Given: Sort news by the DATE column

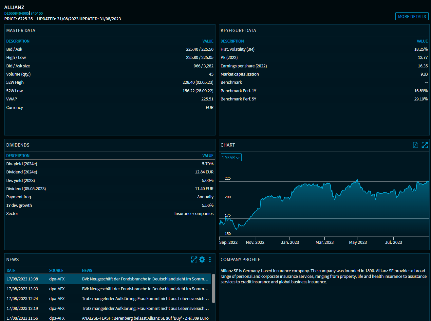Looking at the screenshot, I should click(x=11, y=271).
